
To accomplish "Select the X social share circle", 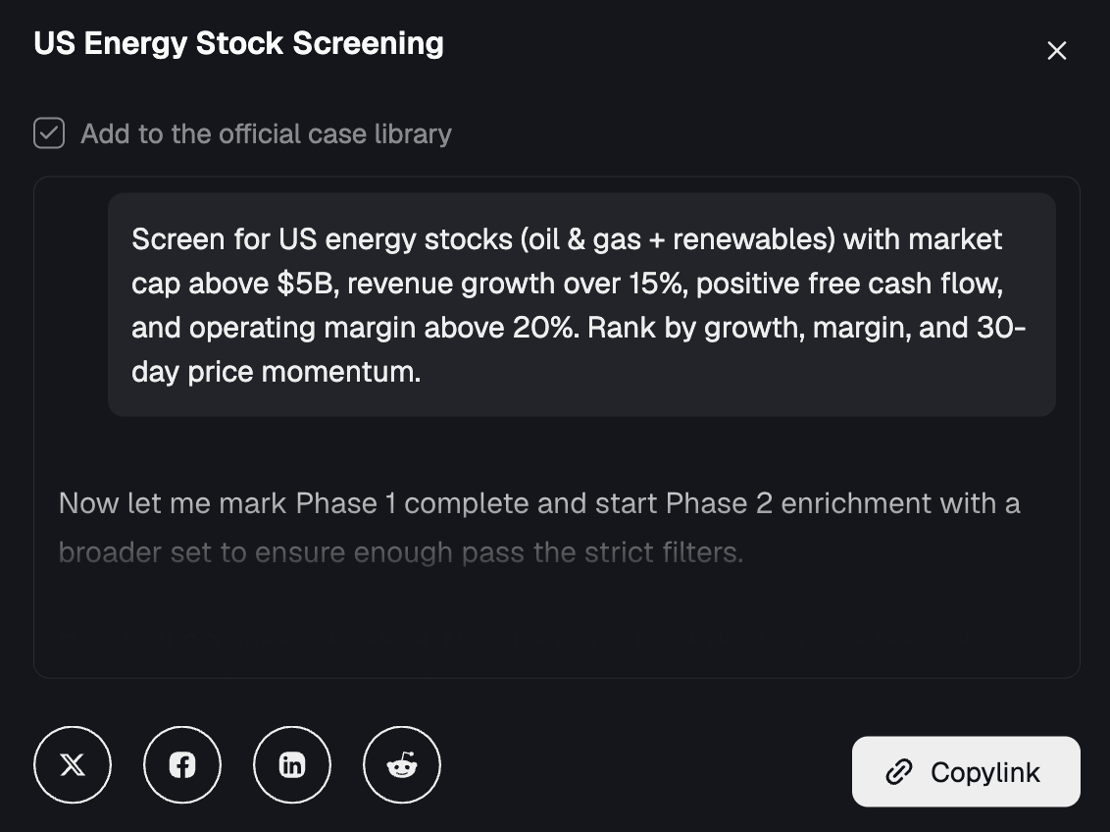I will [x=73, y=764].
